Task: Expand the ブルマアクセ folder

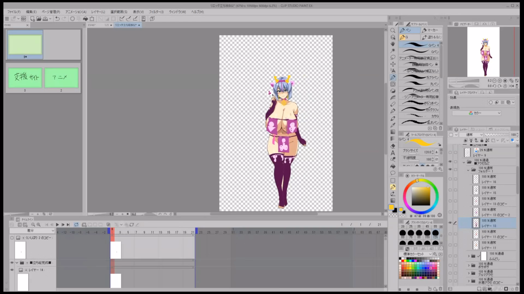Action: 469,273
